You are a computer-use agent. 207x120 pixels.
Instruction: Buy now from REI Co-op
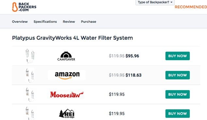(178, 114)
